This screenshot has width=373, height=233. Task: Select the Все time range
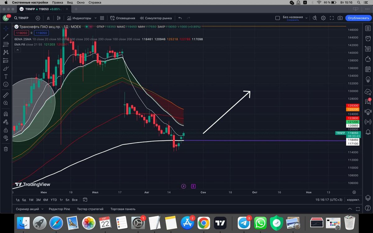[x=75, y=200]
